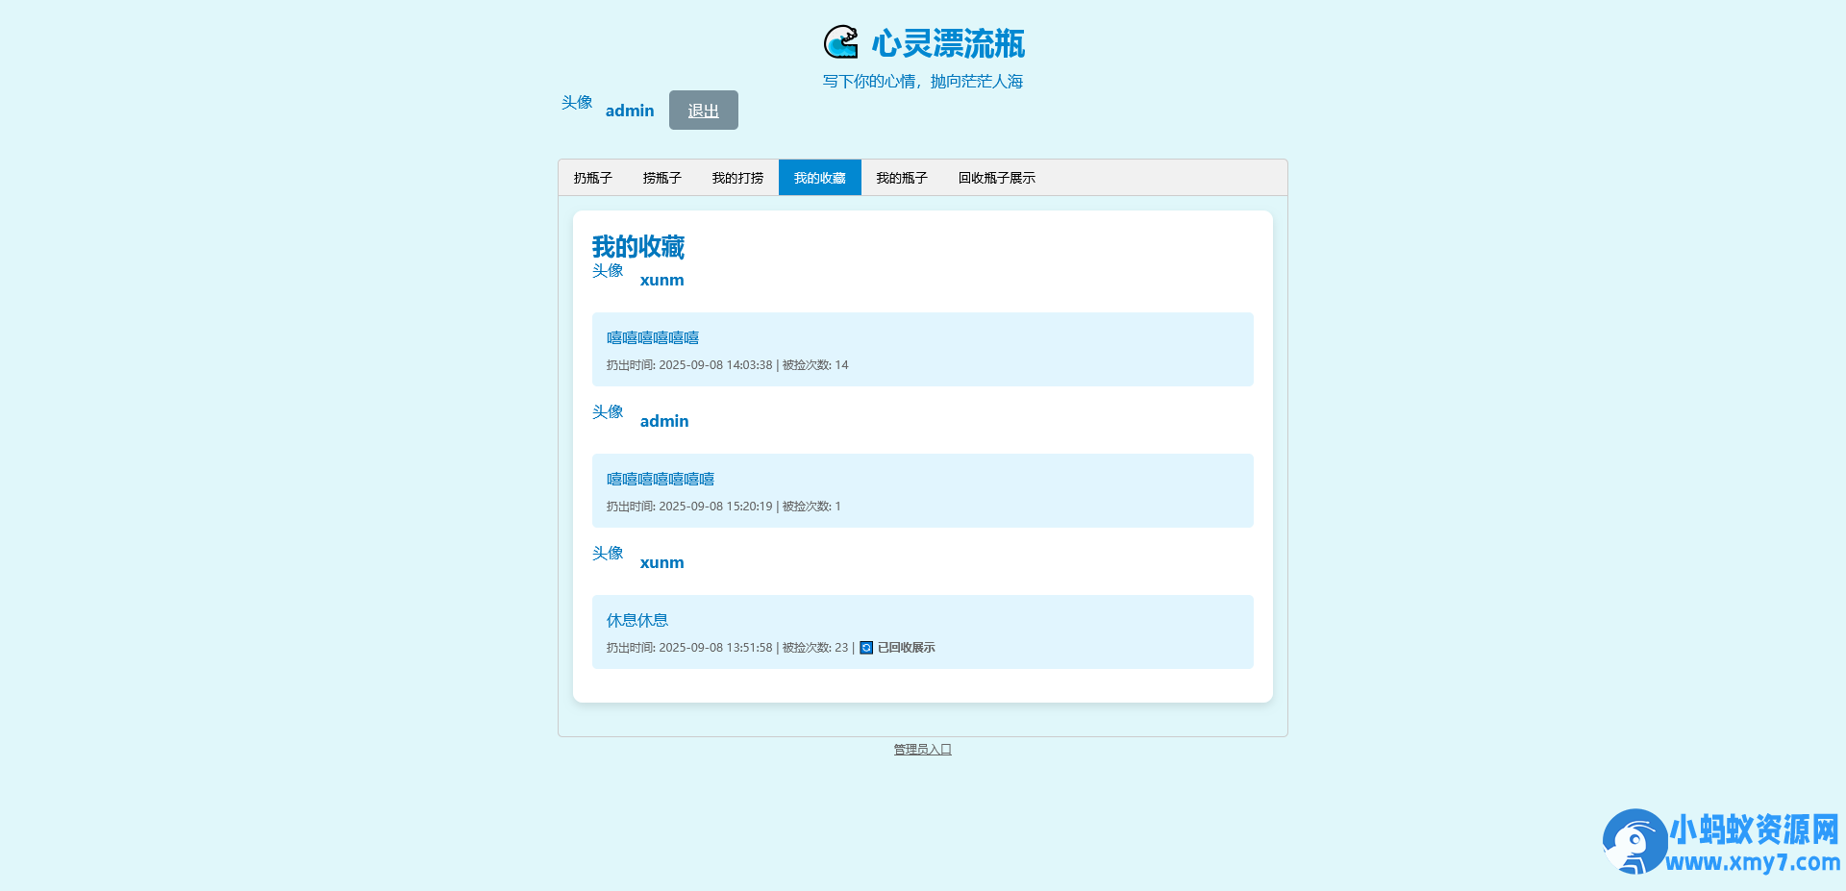Click the xunm username under 我的收藏
Image resolution: width=1846 pixels, height=891 pixels.
coord(661,280)
